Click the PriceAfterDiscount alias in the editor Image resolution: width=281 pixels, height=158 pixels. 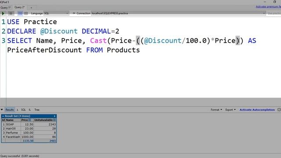tap(44, 50)
